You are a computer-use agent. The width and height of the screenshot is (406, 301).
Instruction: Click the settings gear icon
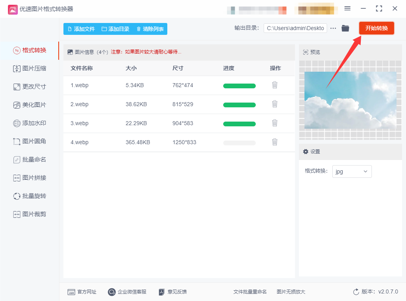click(306, 152)
